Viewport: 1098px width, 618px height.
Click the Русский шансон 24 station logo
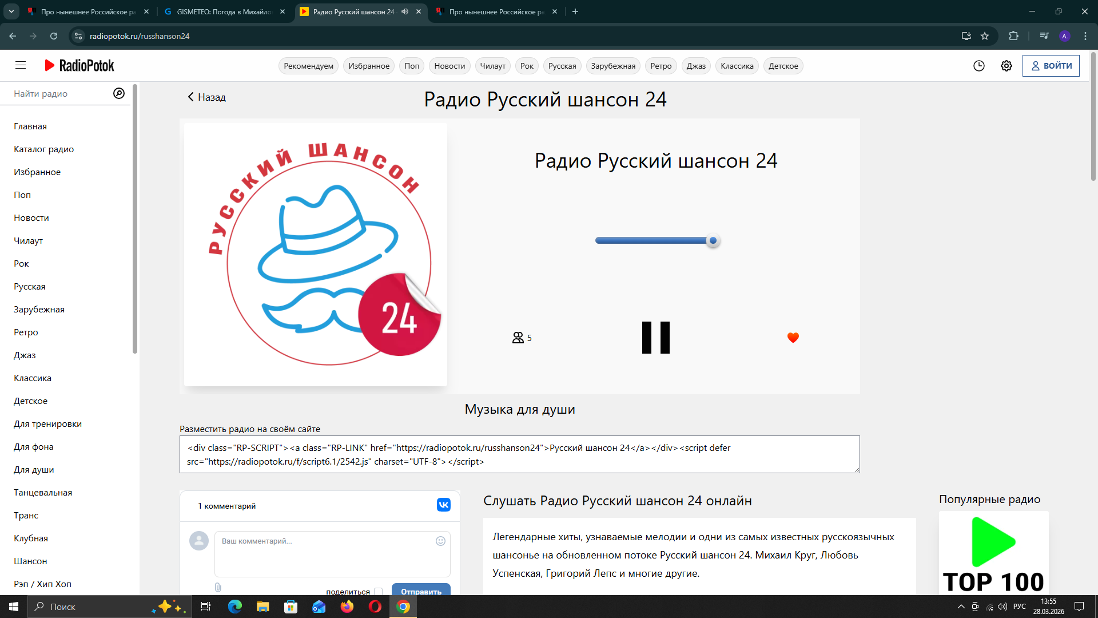(x=316, y=255)
